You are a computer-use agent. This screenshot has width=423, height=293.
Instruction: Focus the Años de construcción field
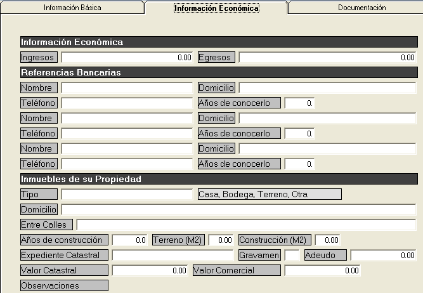click(x=129, y=240)
